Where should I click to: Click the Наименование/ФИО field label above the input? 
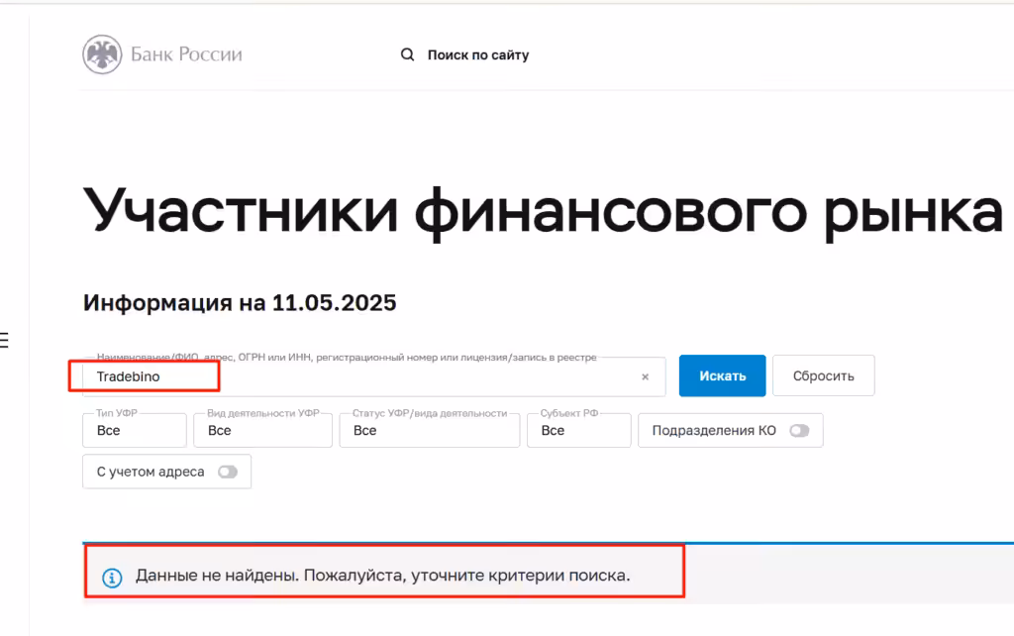pos(347,358)
